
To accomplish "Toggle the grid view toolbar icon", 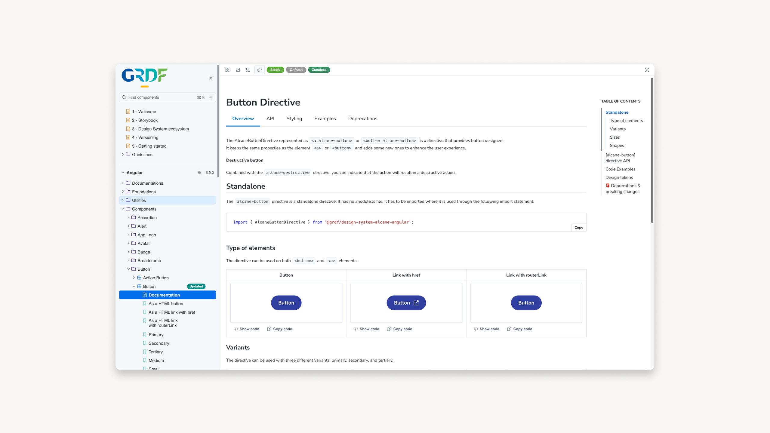I will pos(227,70).
